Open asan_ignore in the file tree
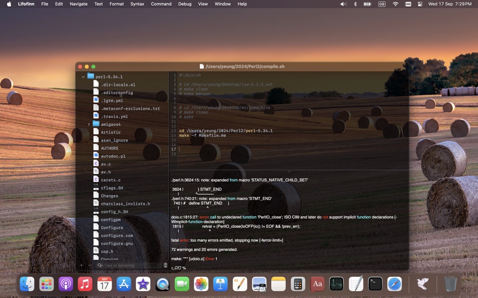The image size is (478, 298). tap(114, 140)
